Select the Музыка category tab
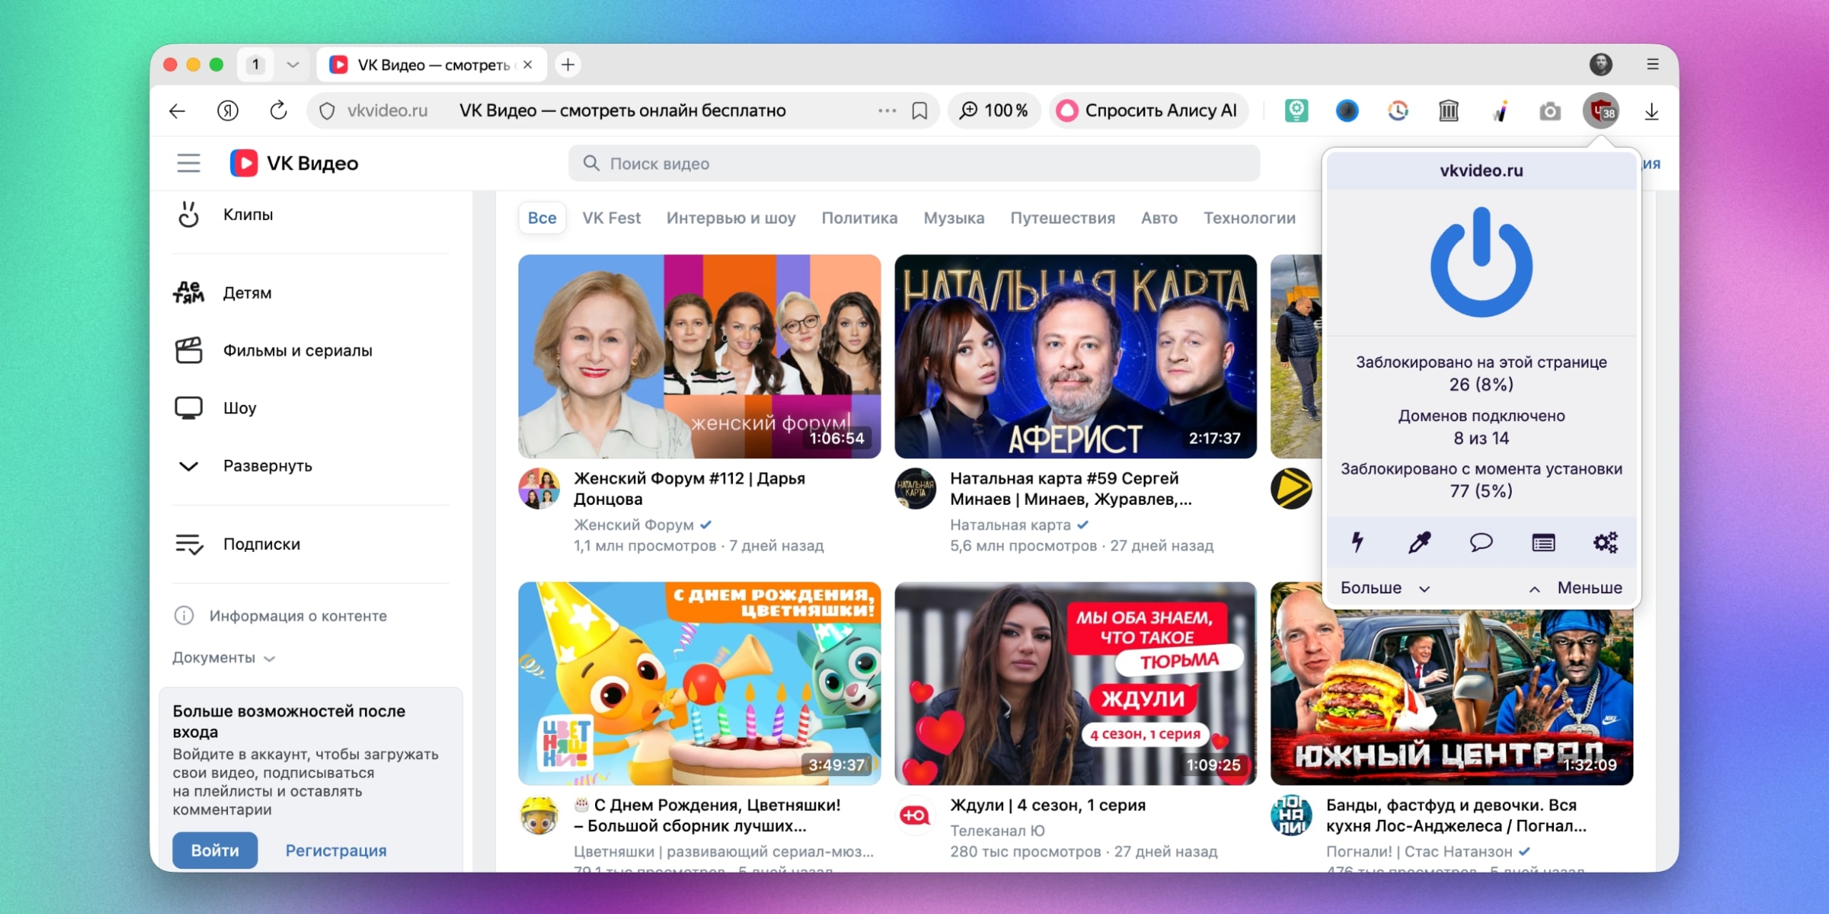Viewport: 1829px width, 914px height. point(954,218)
